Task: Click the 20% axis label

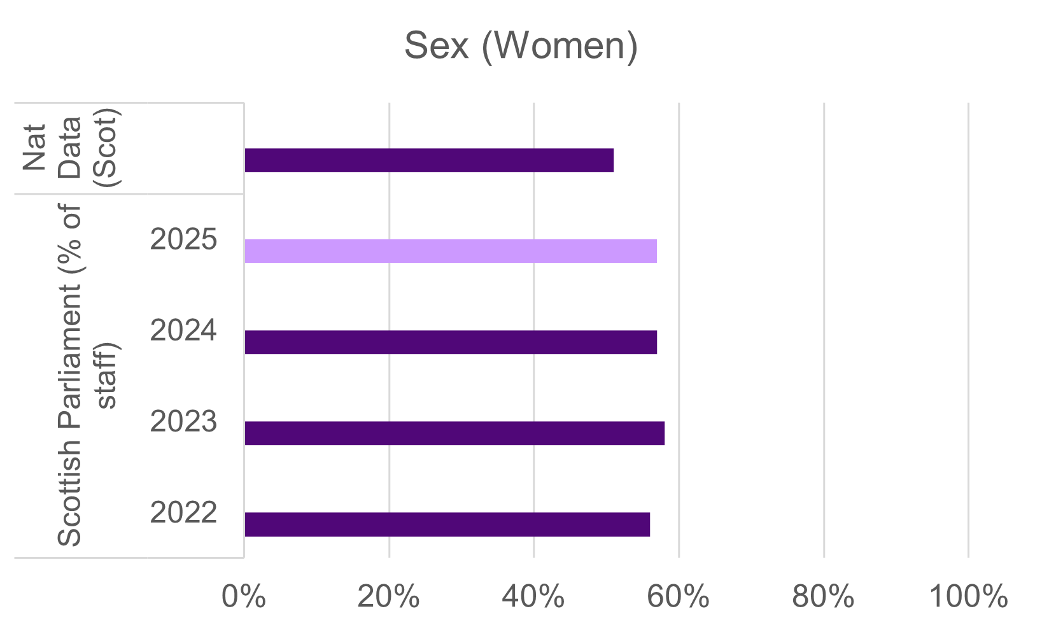Action: point(388,598)
